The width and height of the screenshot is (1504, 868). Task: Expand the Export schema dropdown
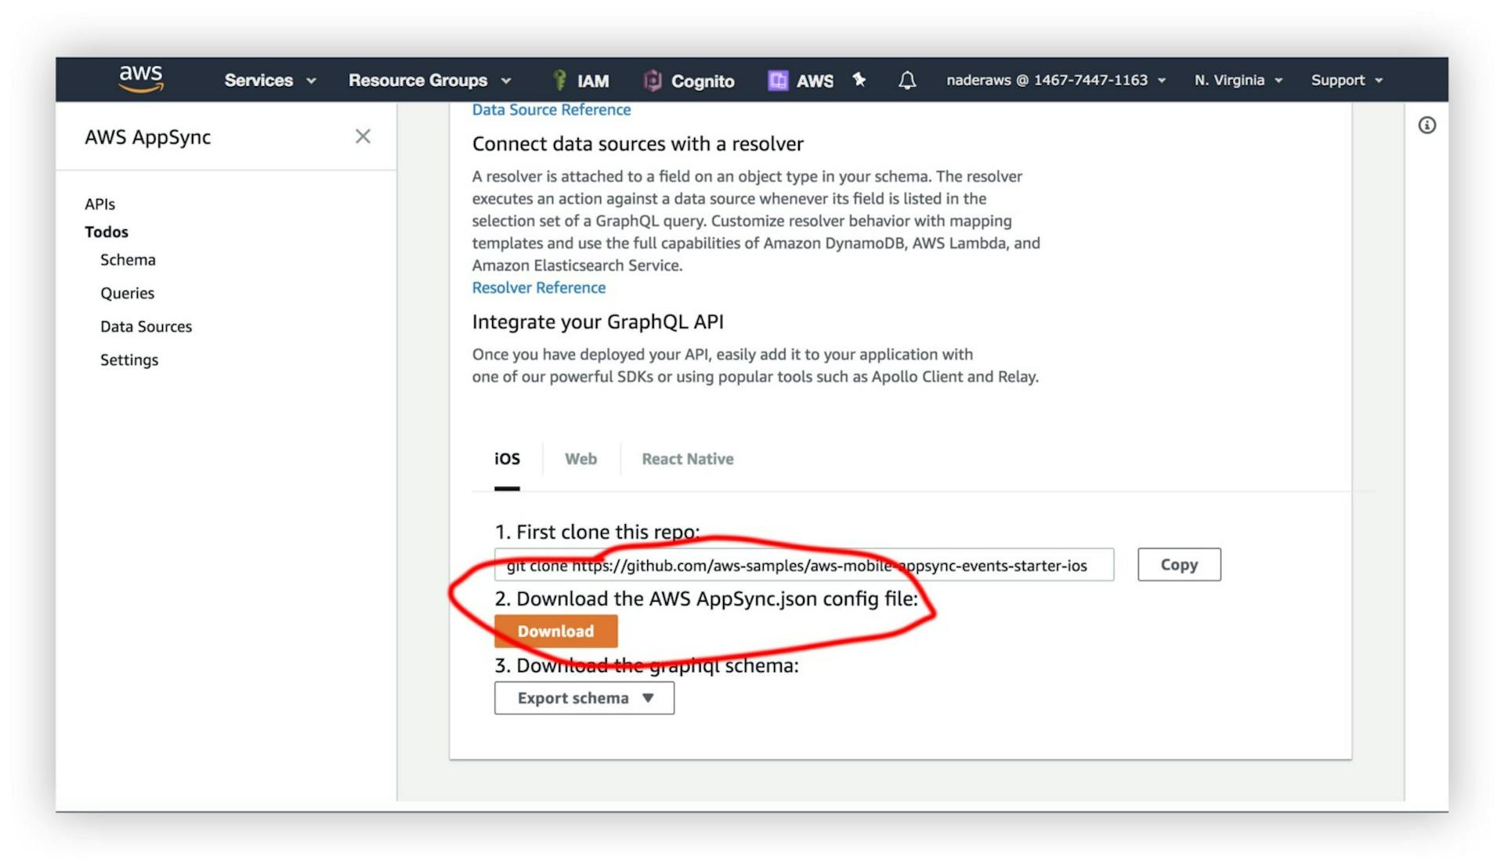[x=584, y=697]
